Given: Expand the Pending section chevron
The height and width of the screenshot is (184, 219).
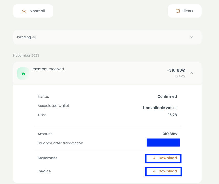Looking at the screenshot, I should [x=191, y=37].
